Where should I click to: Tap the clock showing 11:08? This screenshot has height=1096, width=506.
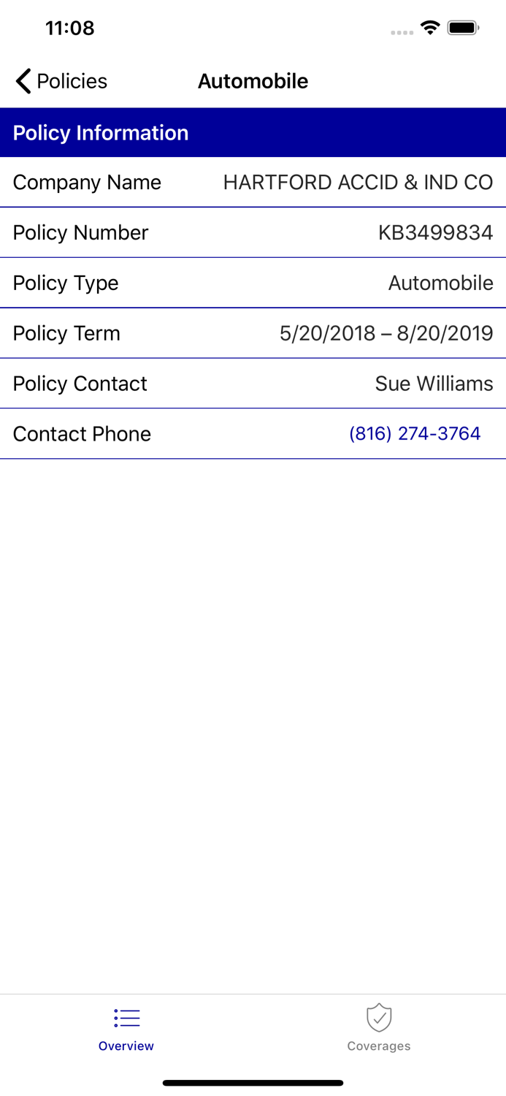[69, 28]
